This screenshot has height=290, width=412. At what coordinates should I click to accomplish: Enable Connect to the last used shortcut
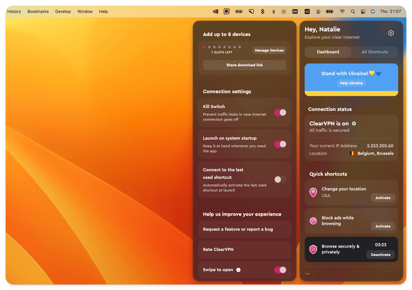pyautogui.click(x=280, y=179)
